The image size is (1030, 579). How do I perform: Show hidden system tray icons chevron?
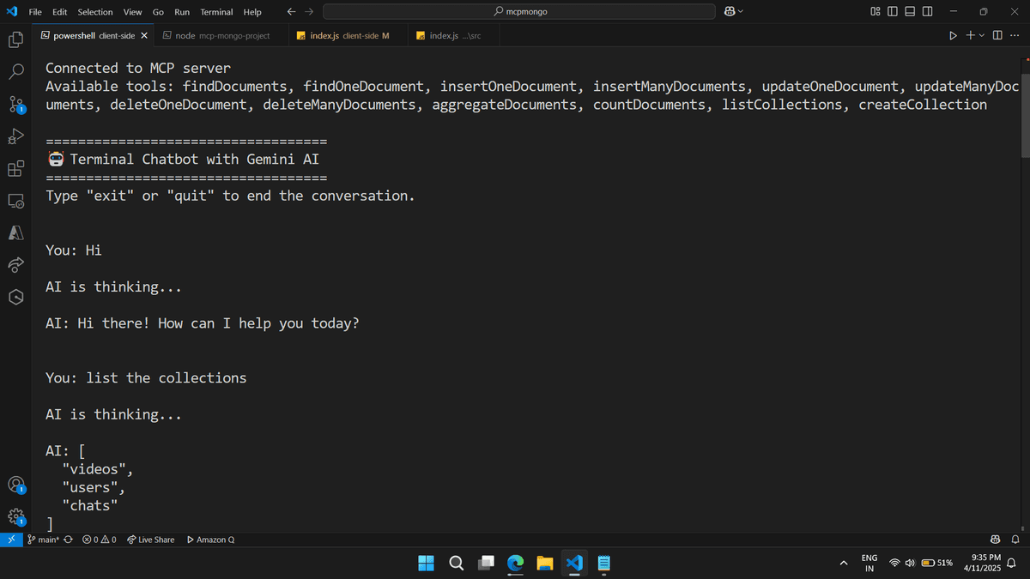pyautogui.click(x=844, y=564)
